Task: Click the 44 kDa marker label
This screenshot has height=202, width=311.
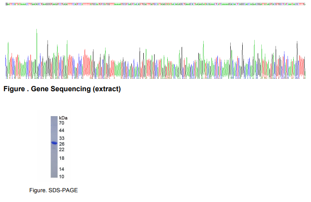Action: coord(62,130)
